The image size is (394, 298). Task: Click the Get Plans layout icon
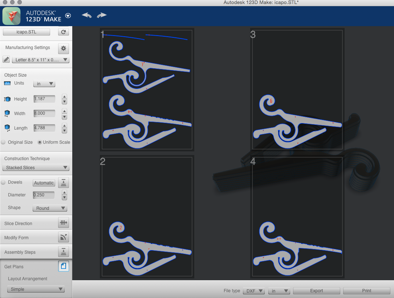pyautogui.click(x=64, y=266)
